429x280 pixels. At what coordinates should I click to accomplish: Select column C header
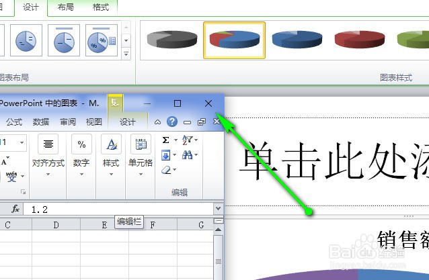tap(16, 225)
